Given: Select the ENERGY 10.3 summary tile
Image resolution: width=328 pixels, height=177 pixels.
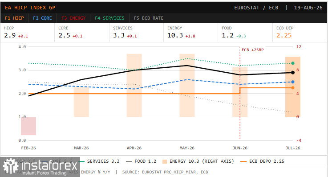Looking at the screenshot, I should [x=190, y=33].
